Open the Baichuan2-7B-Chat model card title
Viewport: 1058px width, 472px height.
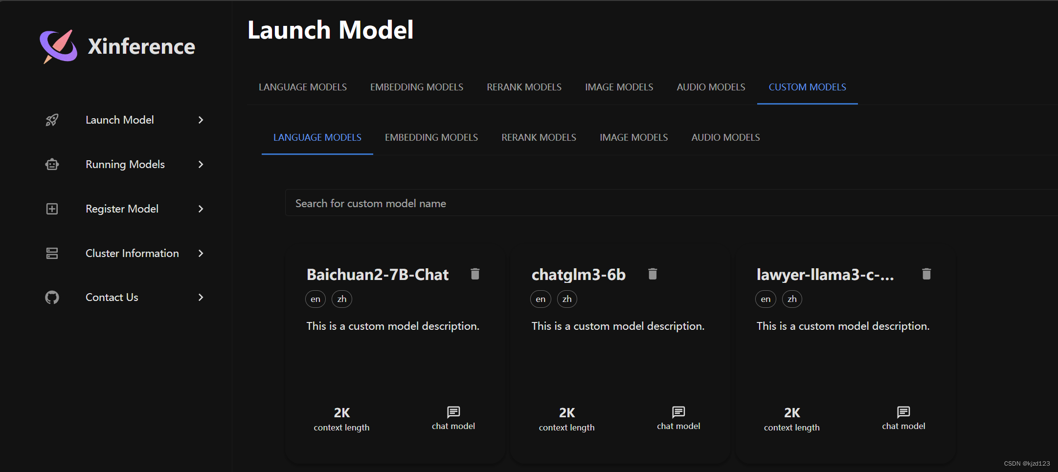(x=378, y=275)
